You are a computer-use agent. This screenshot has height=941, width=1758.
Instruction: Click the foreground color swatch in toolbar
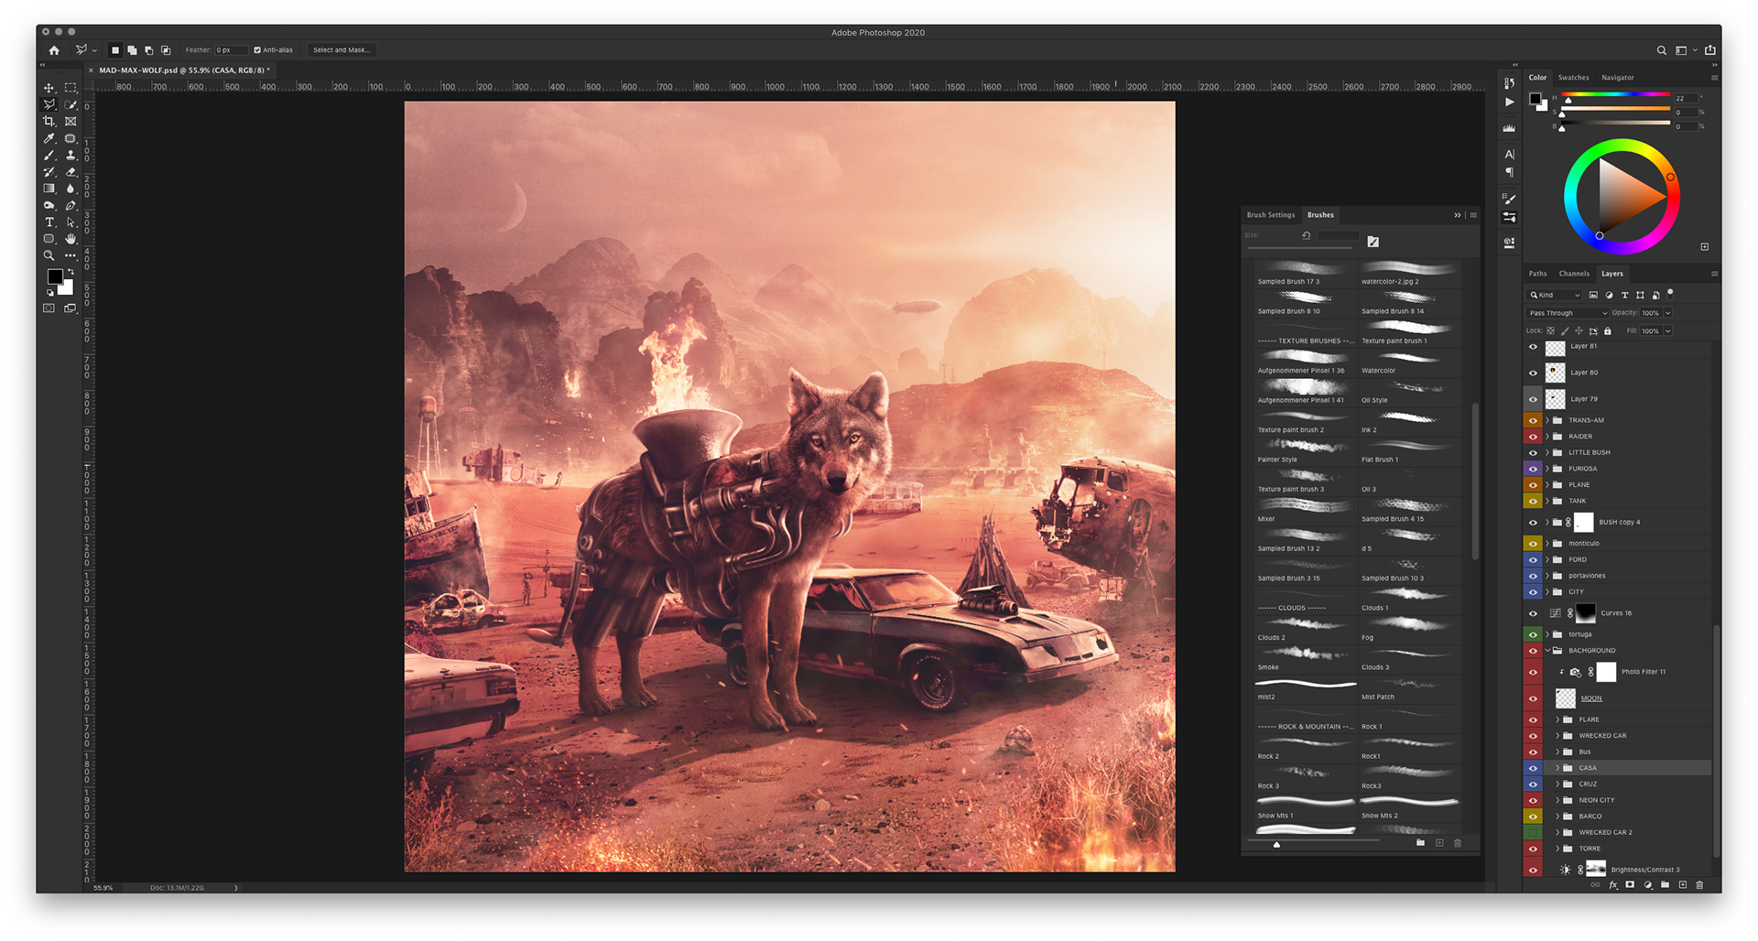point(55,277)
